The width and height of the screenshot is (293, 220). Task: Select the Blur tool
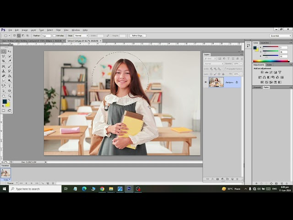(x=4, y=81)
